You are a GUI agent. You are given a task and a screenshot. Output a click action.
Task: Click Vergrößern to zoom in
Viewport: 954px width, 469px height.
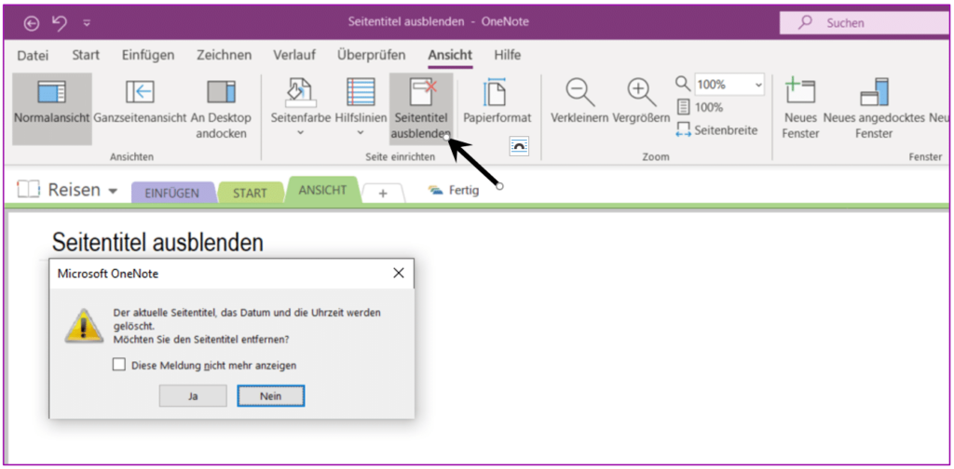coord(641,101)
